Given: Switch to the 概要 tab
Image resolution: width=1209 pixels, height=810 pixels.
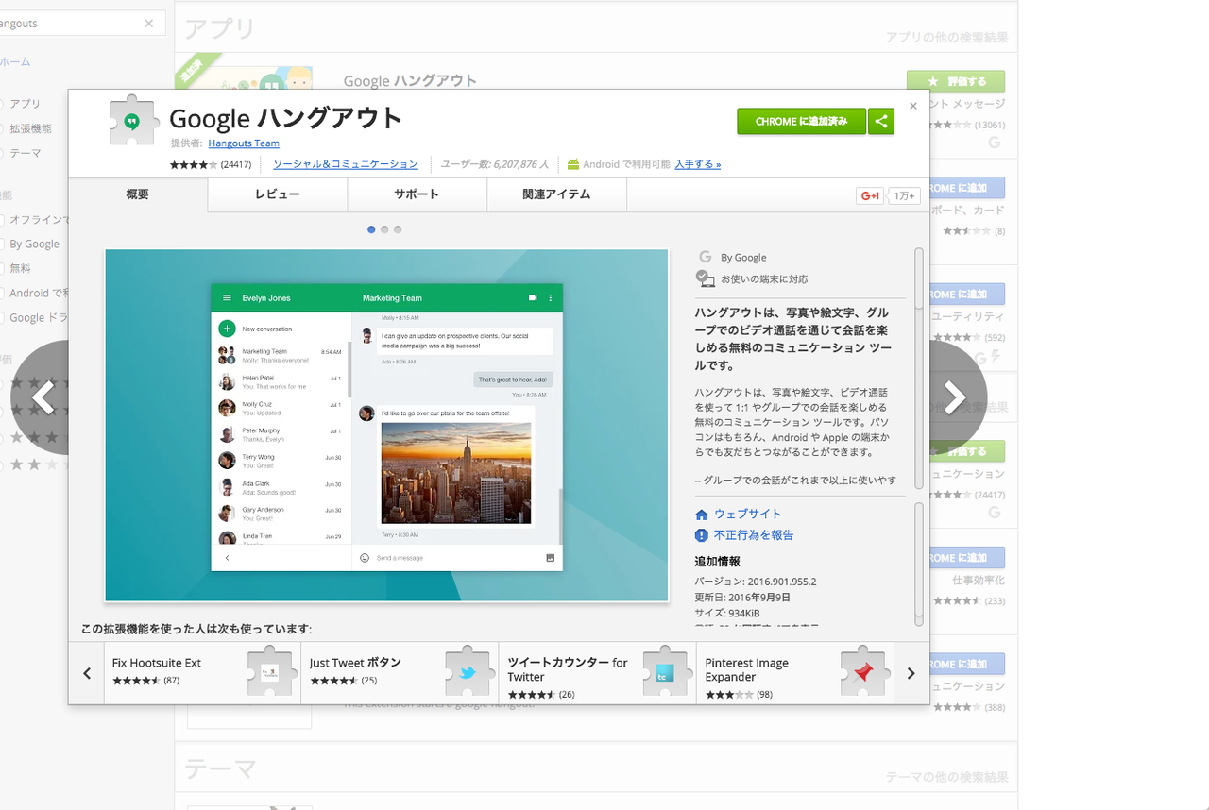Looking at the screenshot, I should [x=138, y=194].
